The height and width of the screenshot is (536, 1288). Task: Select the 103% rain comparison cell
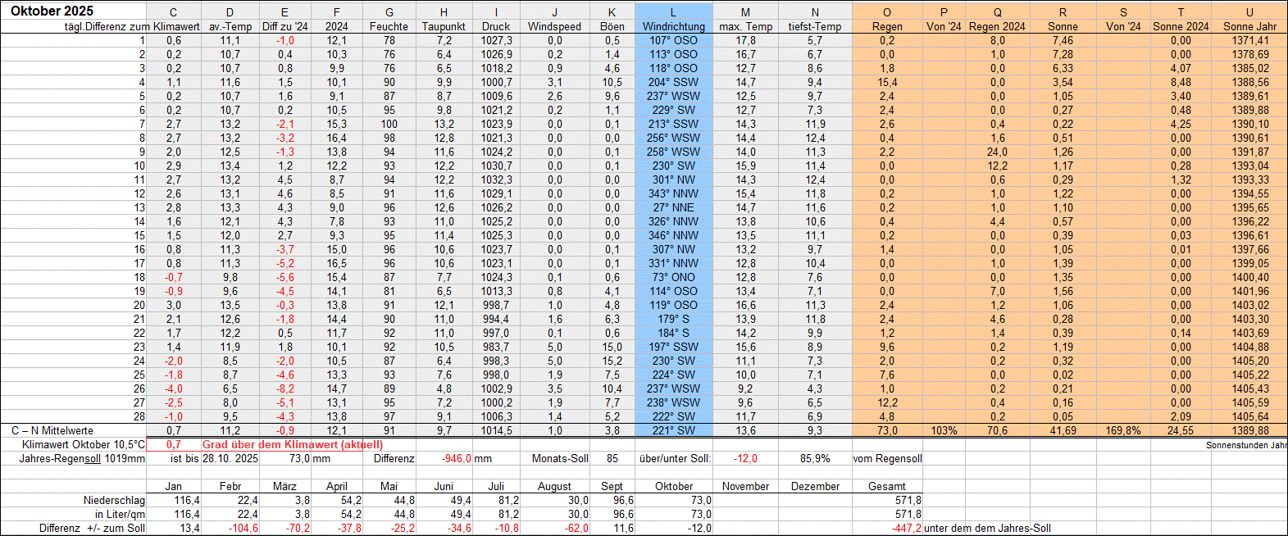944,430
